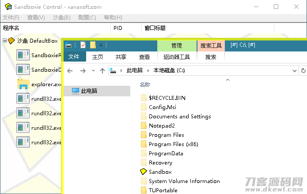This screenshot has width=307, height=194.
Task: Click the DefaultBox sandbox icon
Action: pos(11,41)
